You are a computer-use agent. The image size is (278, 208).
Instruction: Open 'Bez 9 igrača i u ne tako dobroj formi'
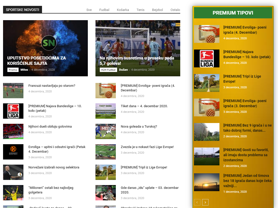(x=247, y=128)
